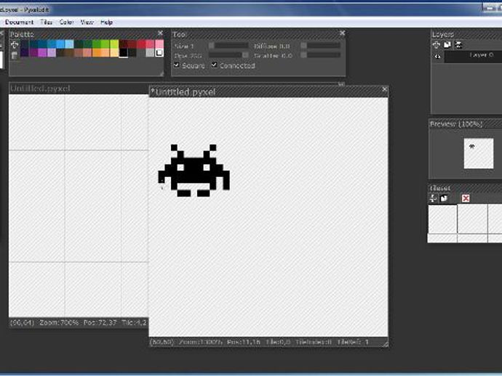The width and height of the screenshot is (502, 376).
Task: Select the second tile in Tileset
Action: 473,219
